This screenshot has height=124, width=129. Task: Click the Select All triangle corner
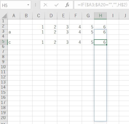[4, 16]
